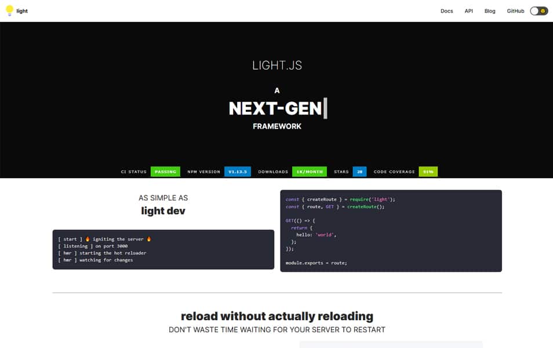Click the "light dev" command heading
Screen dimensions: 553x348
163,211
